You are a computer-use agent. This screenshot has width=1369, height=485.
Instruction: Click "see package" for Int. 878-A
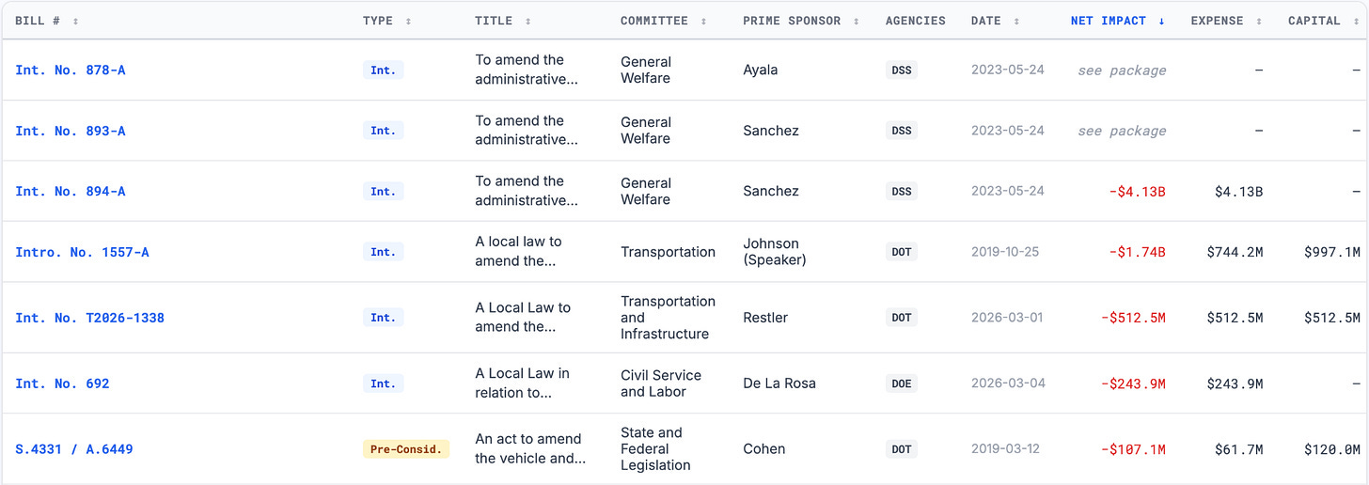point(1122,70)
